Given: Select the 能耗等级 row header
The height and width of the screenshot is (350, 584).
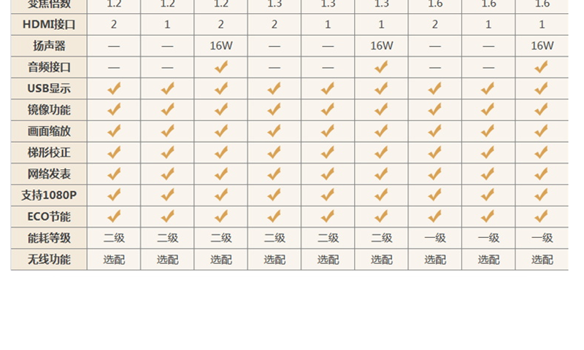Looking at the screenshot, I should click(x=49, y=238).
